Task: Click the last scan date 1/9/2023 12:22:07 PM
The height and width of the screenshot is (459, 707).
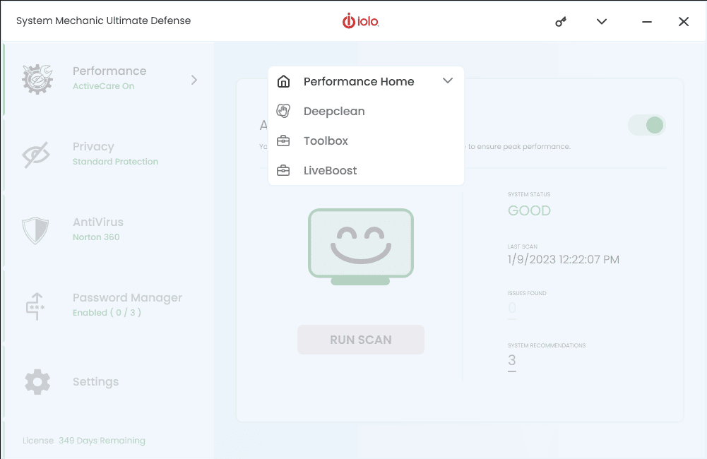Action: (563, 259)
